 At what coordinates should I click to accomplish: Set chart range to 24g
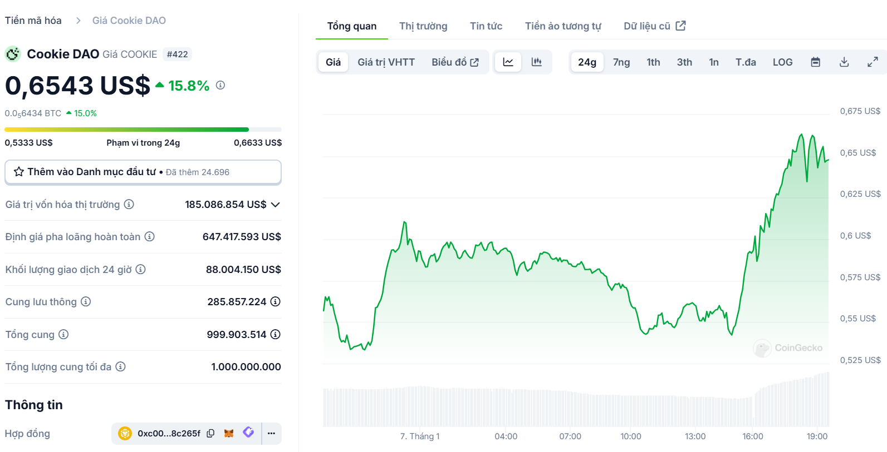587,62
